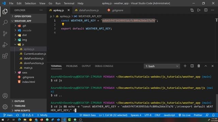Expand the .git folder
Screen dimensions: 218x122
[29, 26]
